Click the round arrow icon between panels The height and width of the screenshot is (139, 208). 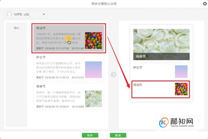pyautogui.click(x=113, y=75)
